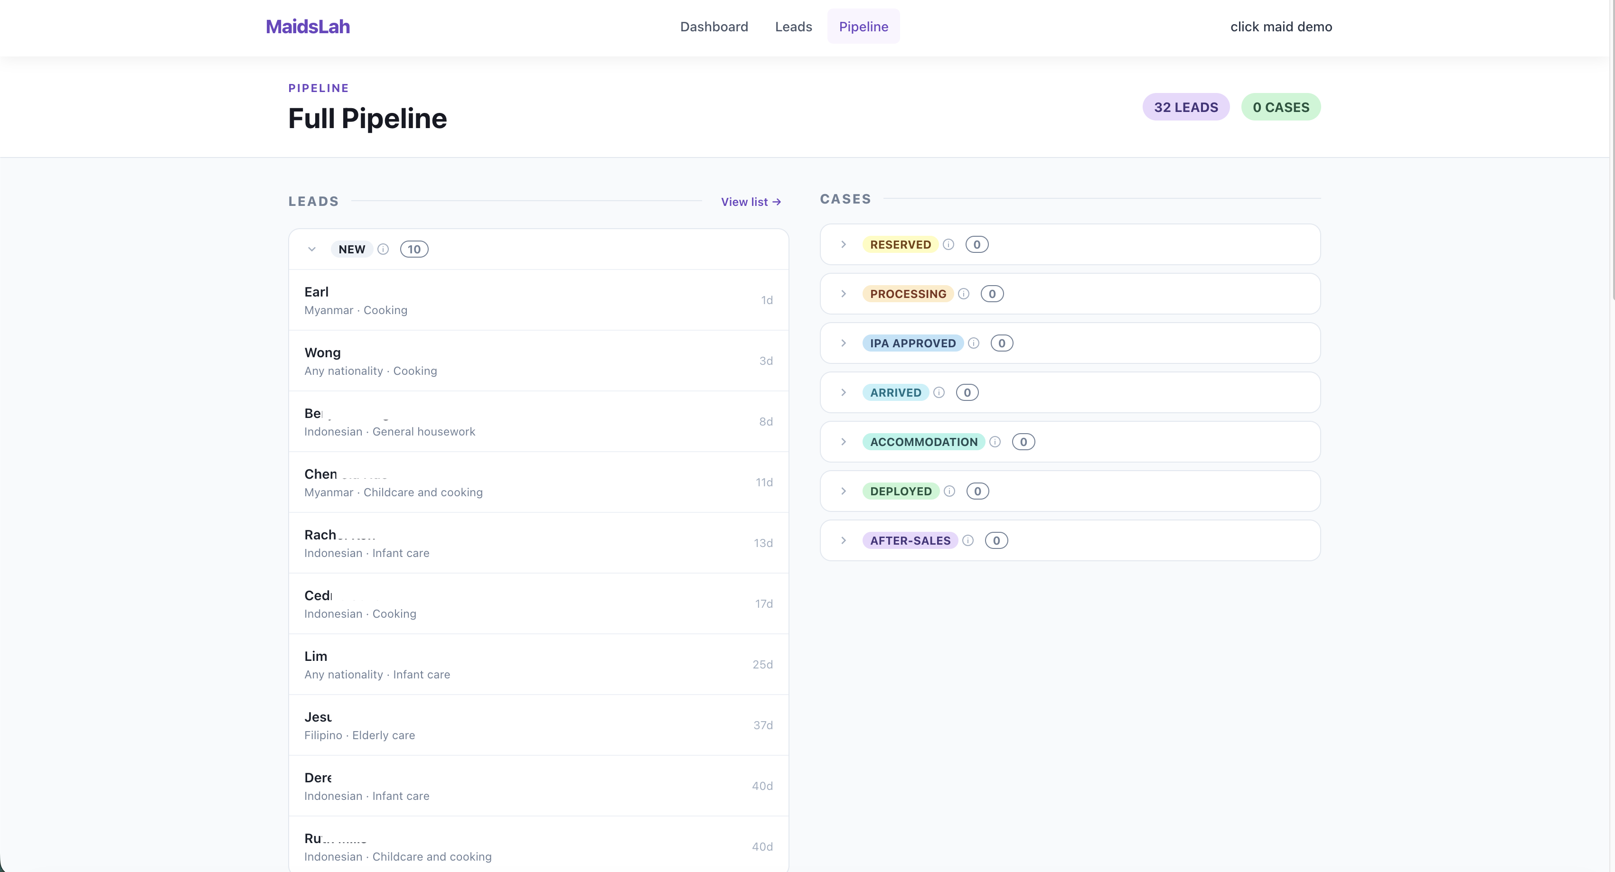Screen dimensions: 1615x872
Task: Open the 17d Indonesian Cooking lead
Action: click(x=538, y=604)
